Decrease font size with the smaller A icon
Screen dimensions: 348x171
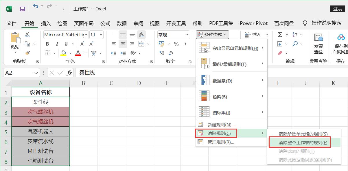[x=91, y=44]
